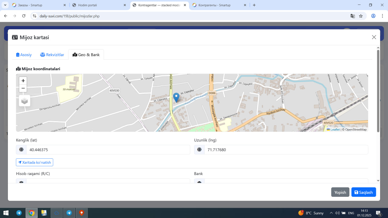The width and height of the screenshot is (388, 218).
Task: Reload the current page
Action: [24, 16]
